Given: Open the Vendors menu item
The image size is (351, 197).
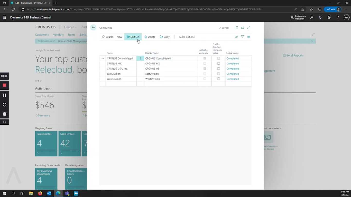Looking at the screenshot, I should click(58, 35).
